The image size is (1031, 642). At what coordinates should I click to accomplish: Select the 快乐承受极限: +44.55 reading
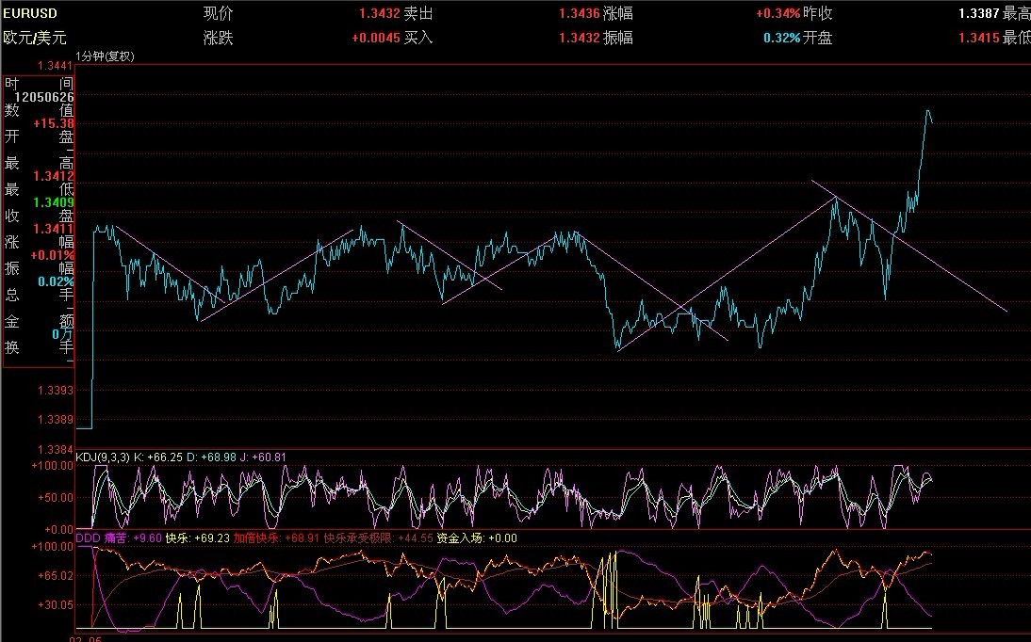pos(379,538)
